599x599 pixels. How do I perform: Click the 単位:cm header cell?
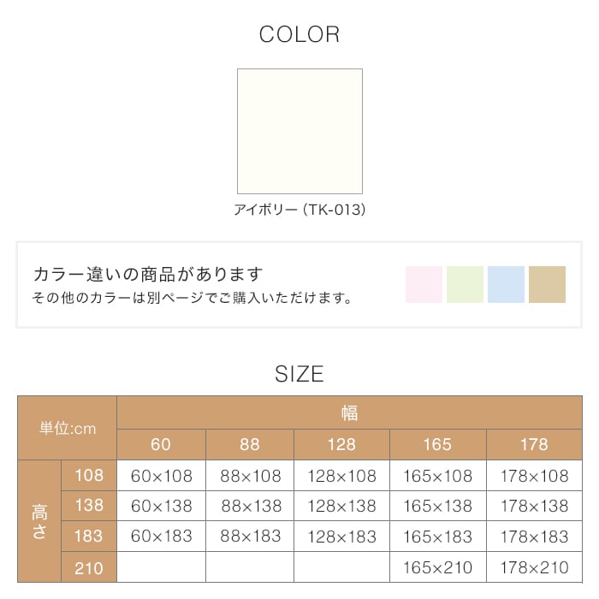68,429
